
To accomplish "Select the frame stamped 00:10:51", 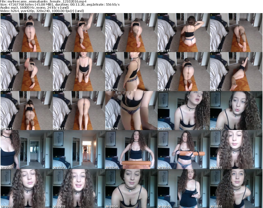I will point(236,189).
